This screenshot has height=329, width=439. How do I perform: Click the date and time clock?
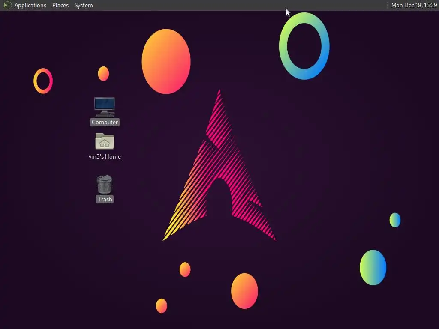point(414,5)
